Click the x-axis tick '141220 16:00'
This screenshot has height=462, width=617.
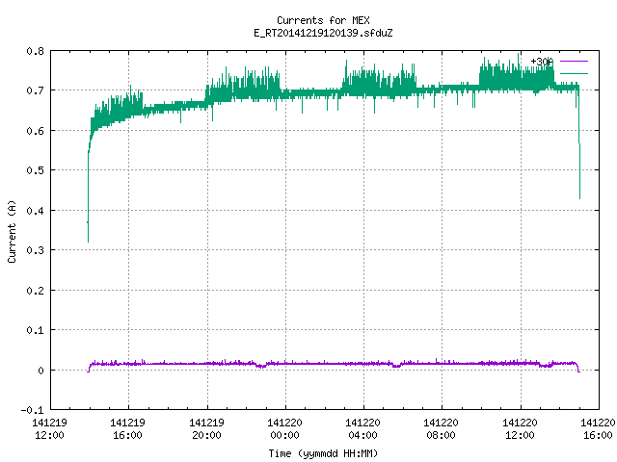coord(598,429)
